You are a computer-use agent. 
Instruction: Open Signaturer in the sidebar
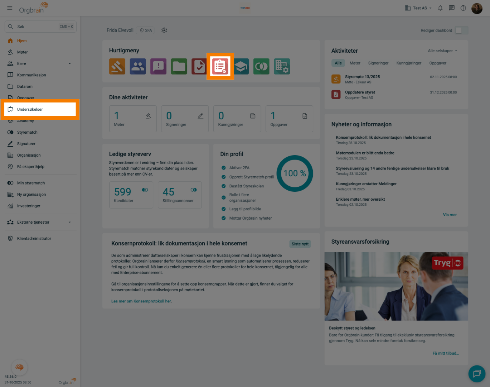pos(40,144)
